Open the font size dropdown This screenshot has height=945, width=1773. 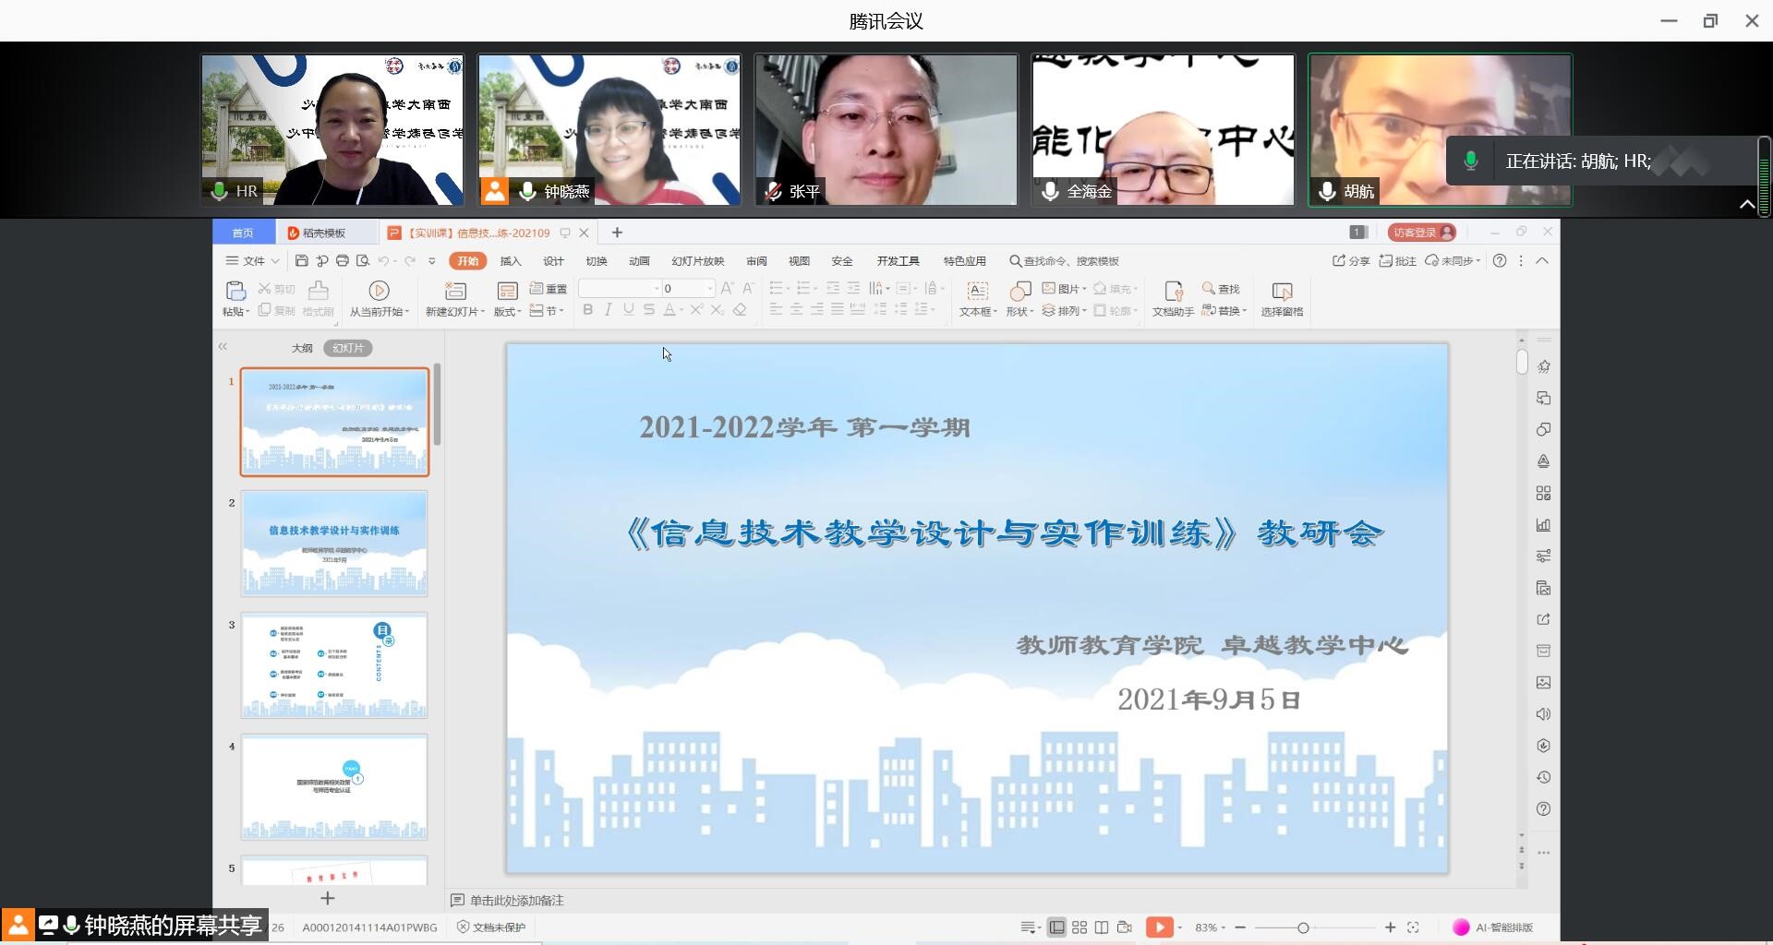(x=709, y=288)
